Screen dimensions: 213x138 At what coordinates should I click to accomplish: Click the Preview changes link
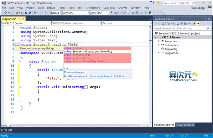click(74, 72)
